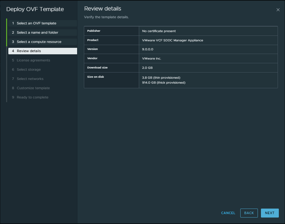Select the VMware VCF SDDC Manager Appliance text
This screenshot has width=285, height=224.
tap(172, 40)
